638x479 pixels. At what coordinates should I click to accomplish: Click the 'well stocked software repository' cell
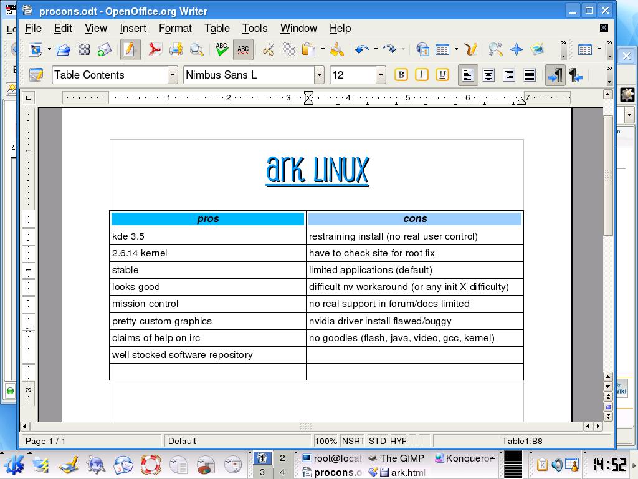(x=207, y=355)
